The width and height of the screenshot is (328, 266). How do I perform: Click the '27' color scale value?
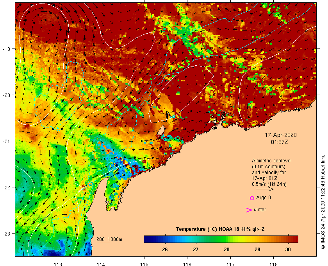coord(196,250)
